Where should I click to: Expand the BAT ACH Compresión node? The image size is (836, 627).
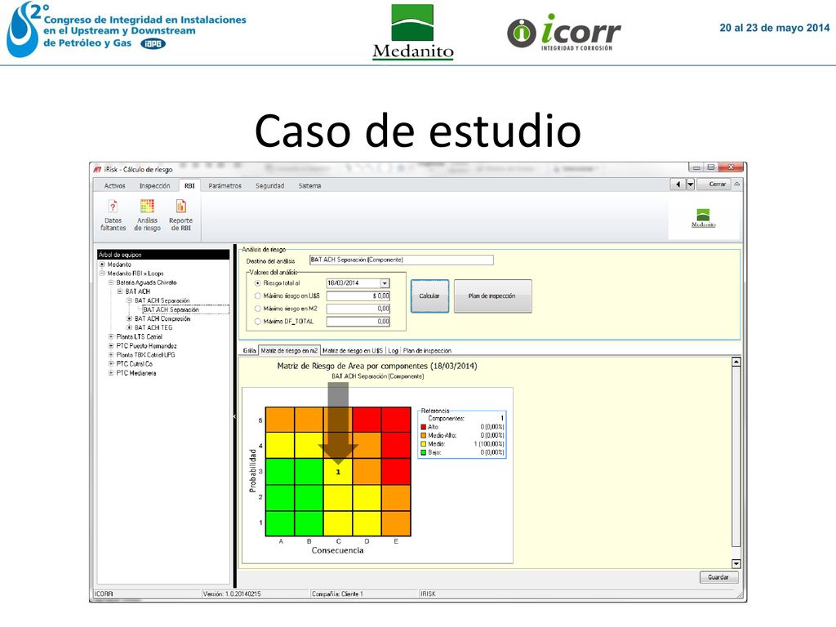[129, 319]
